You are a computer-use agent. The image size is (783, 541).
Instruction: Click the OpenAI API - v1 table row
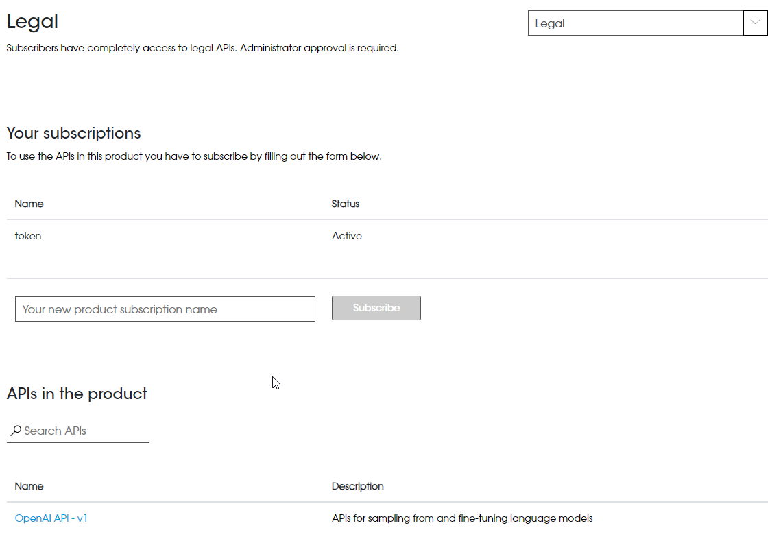click(206, 518)
